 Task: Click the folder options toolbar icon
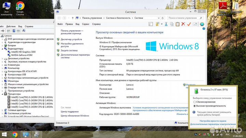158,24
